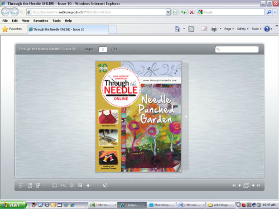This screenshot has height=209, width=279.
Task: Switch to Photoshop taskbar button
Action: [162, 205]
